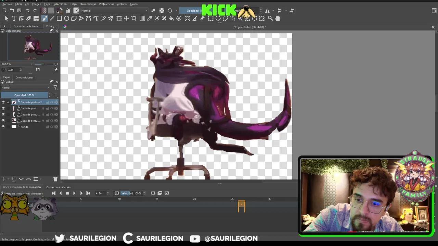Select the Zoom magnifier tool
Image resolution: width=438 pixels, height=246 pixels.
[x=270, y=18]
